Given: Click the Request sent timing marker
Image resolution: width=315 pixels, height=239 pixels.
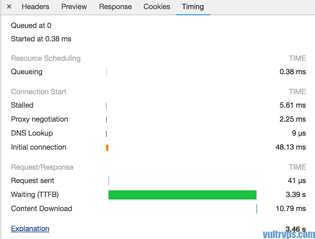Looking at the screenshot, I should [x=109, y=181].
